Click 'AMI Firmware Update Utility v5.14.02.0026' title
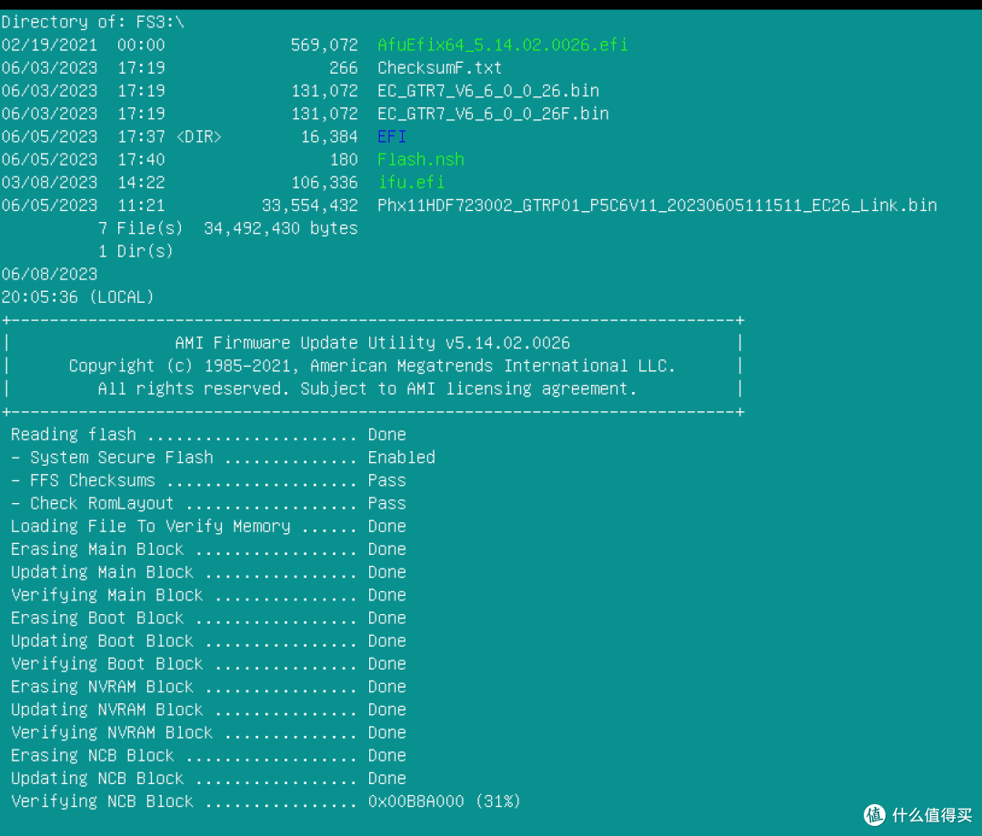 tap(373, 343)
